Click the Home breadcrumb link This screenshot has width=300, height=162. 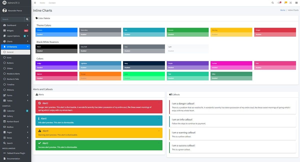point(283,10)
